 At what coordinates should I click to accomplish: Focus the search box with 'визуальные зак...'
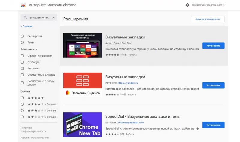click(39, 18)
